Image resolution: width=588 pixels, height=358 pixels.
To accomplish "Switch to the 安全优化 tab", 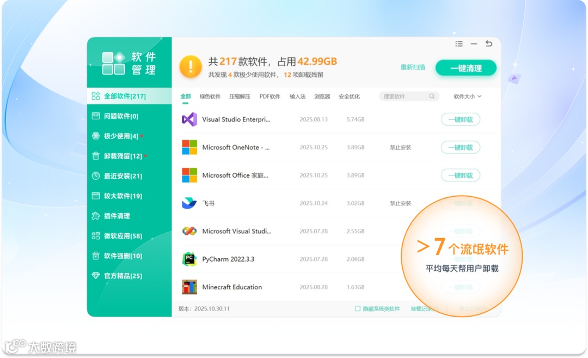I will (349, 96).
